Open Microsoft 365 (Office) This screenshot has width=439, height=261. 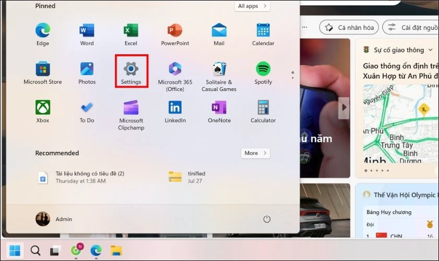(x=175, y=76)
